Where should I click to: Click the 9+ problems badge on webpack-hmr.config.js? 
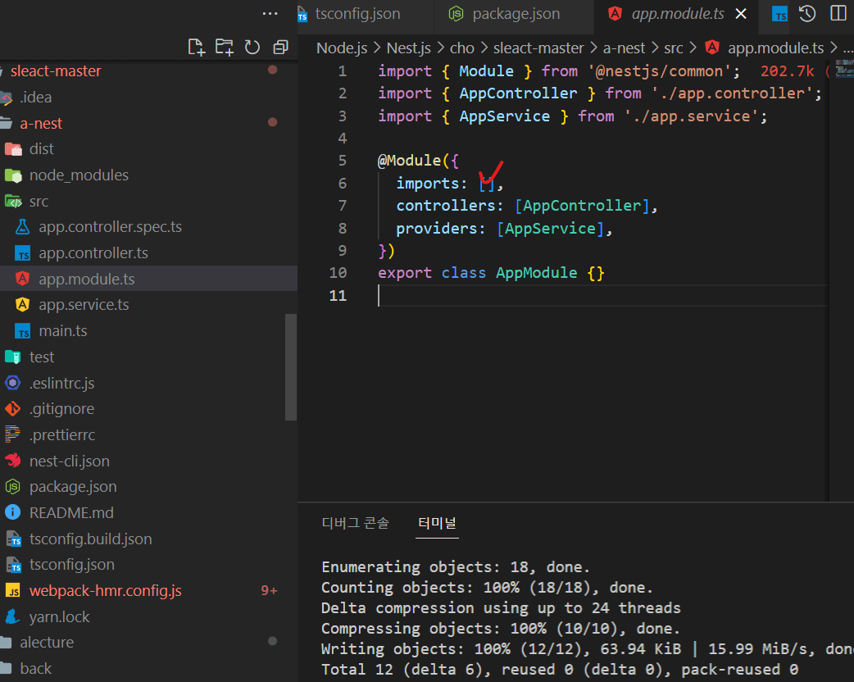point(269,590)
